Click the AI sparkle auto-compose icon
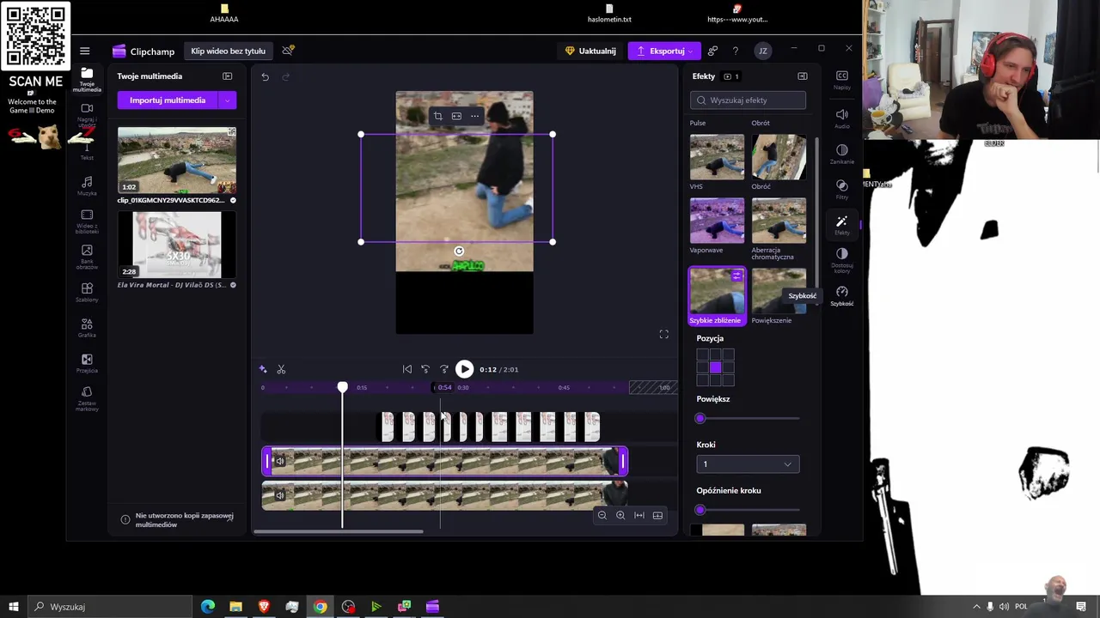Viewport: 1100px width, 618px height. click(263, 369)
